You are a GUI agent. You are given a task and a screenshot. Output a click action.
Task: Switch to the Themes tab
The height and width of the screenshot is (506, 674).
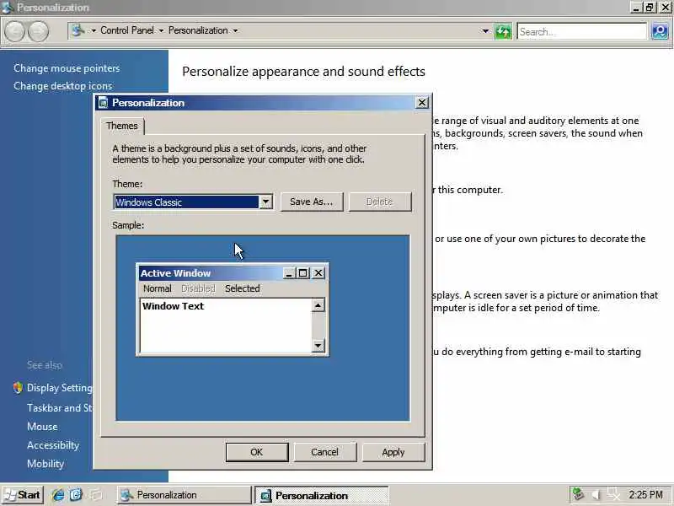[122, 126]
